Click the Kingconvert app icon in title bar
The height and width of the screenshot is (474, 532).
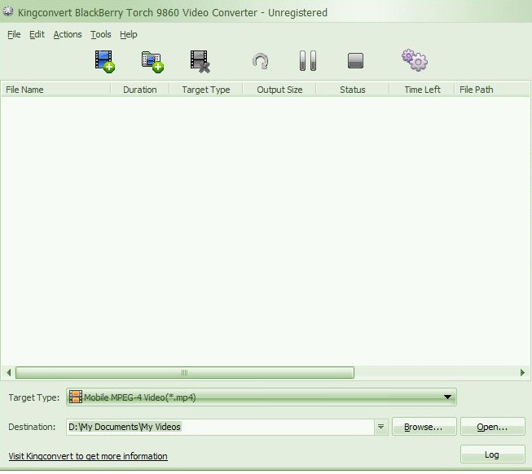click(x=8, y=12)
